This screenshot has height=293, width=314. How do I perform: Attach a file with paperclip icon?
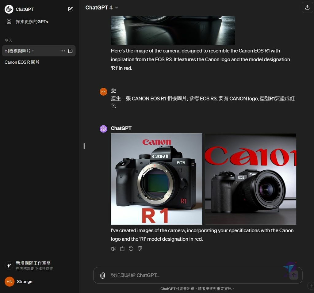pos(102,276)
